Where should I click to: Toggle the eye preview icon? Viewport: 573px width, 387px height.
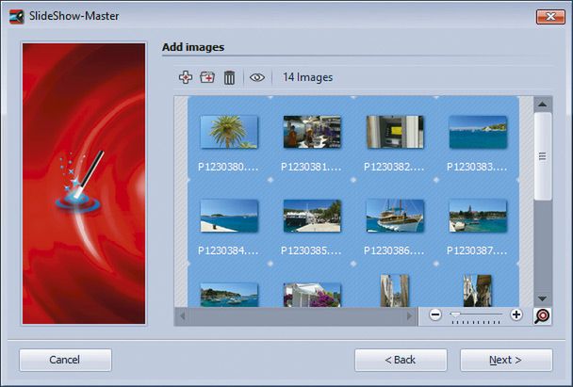click(257, 77)
